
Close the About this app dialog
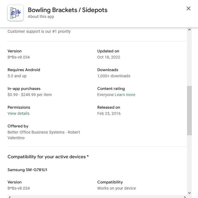(x=188, y=8)
